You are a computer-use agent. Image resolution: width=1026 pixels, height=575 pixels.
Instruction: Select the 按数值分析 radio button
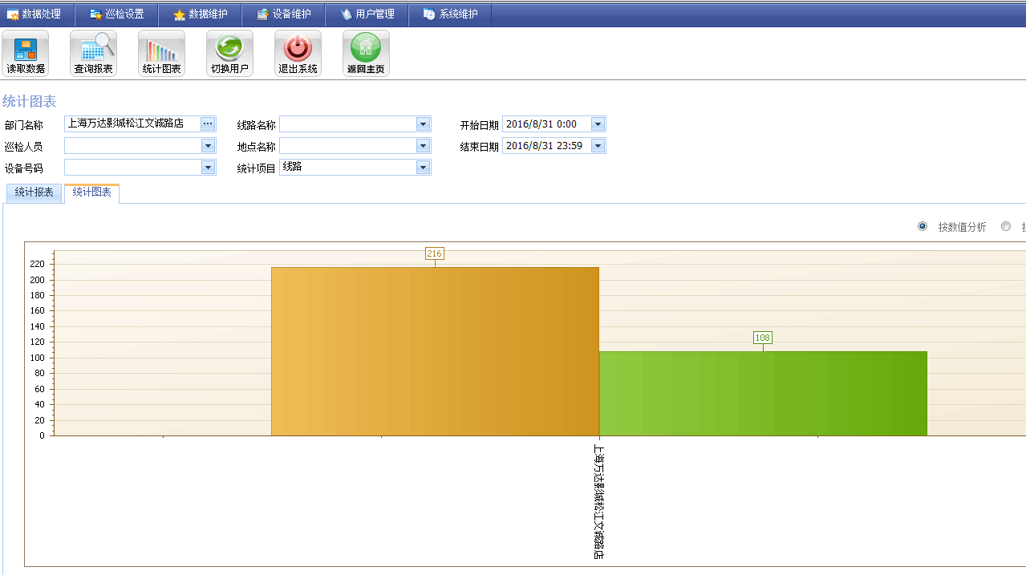point(923,227)
